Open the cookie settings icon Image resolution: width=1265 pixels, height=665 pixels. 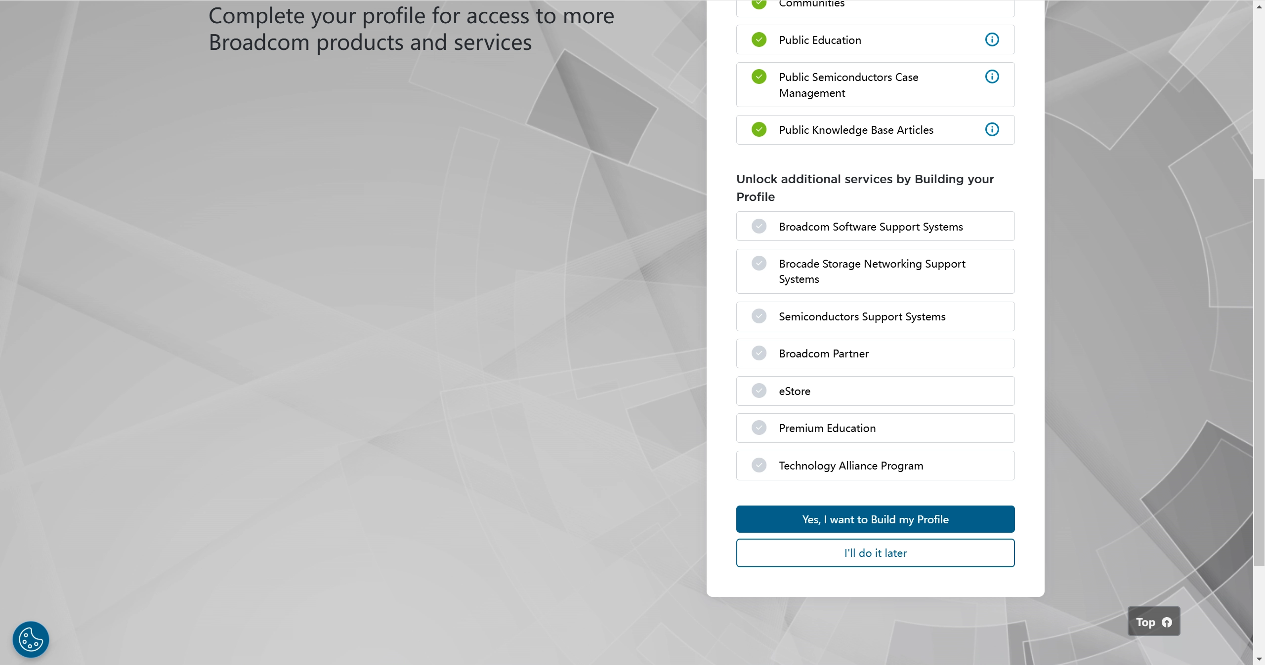[31, 639]
